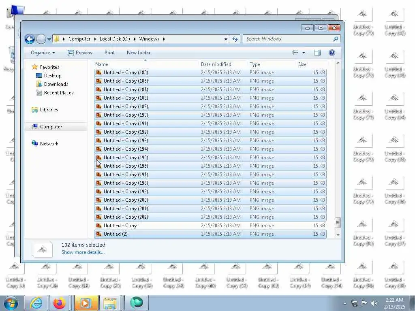415x311 pixels.
Task: Launch Firefox from the taskbar
Action: [x=60, y=303]
